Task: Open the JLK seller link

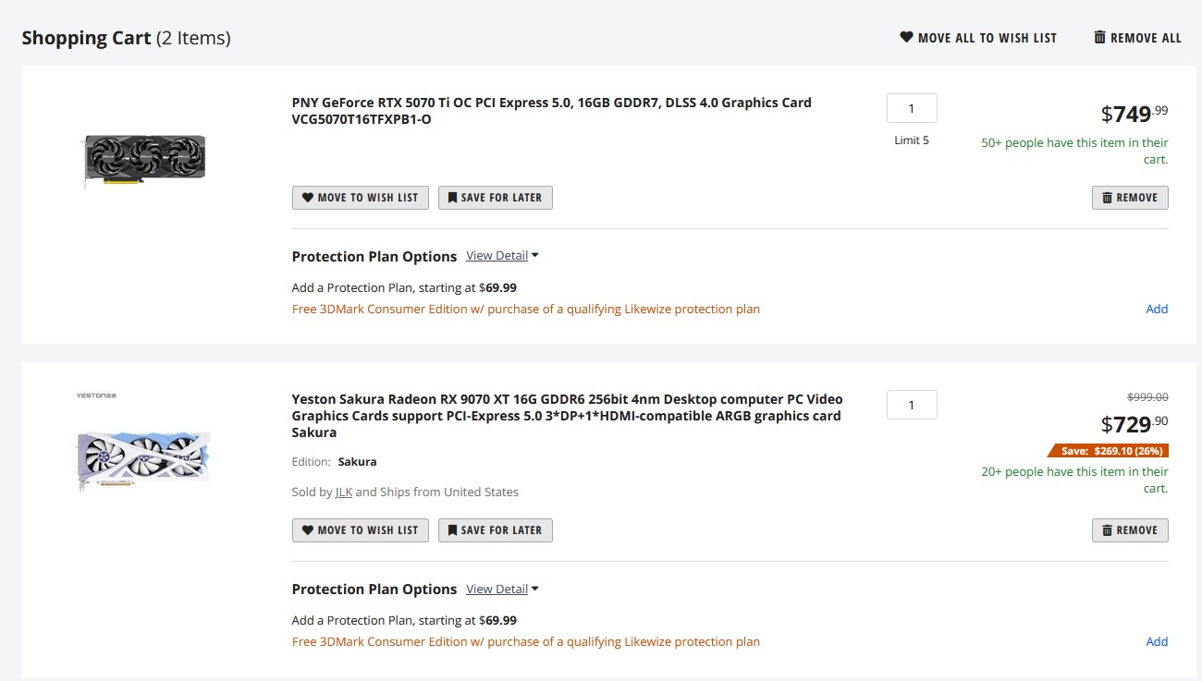Action: pyautogui.click(x=343, y=493)
